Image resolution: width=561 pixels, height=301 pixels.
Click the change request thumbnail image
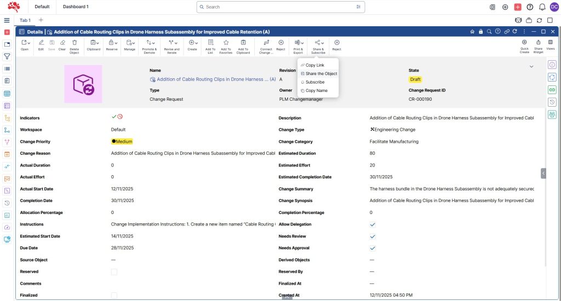(83, 84)
